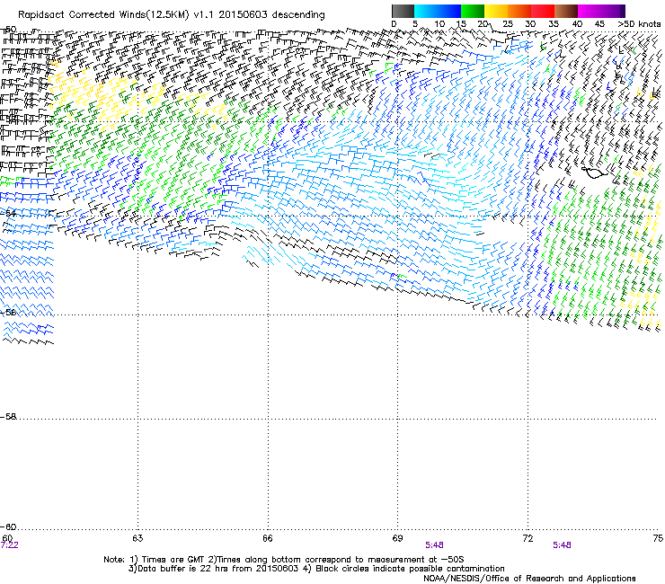The height and width of the screenshot is (584, 665).
Task: Click the 'Note: 1) Times are GMT' line
Action: tap(284, 560)
